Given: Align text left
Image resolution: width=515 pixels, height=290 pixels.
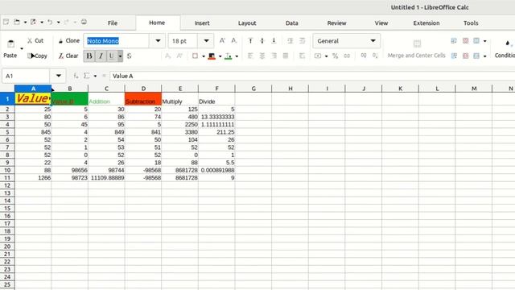Looking at the screenshot, I should (x=250, y=56).
